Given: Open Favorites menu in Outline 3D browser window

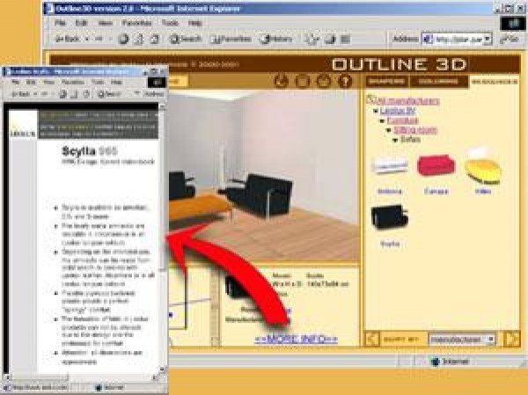Looking at the screenshot, I should 136,23.
